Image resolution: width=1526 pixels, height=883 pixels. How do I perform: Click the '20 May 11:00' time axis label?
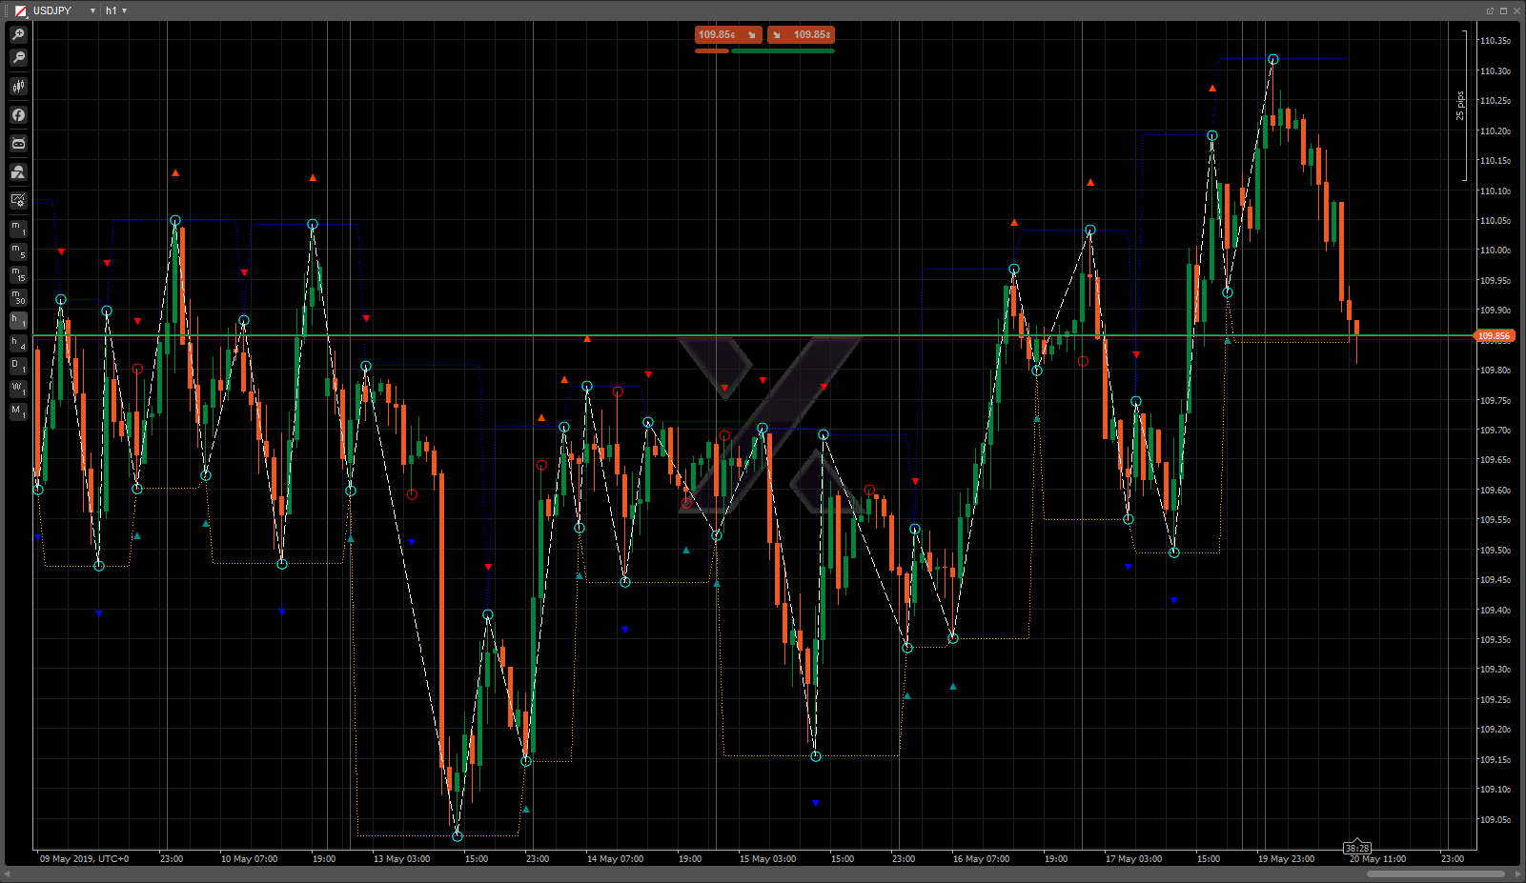pyautogui.click(x=1377, y=859)
